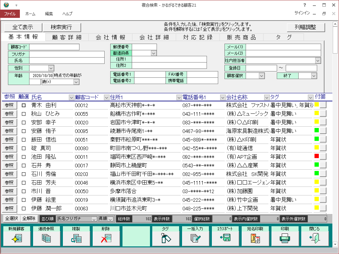Open the 編集 menu

coord(49,14)
